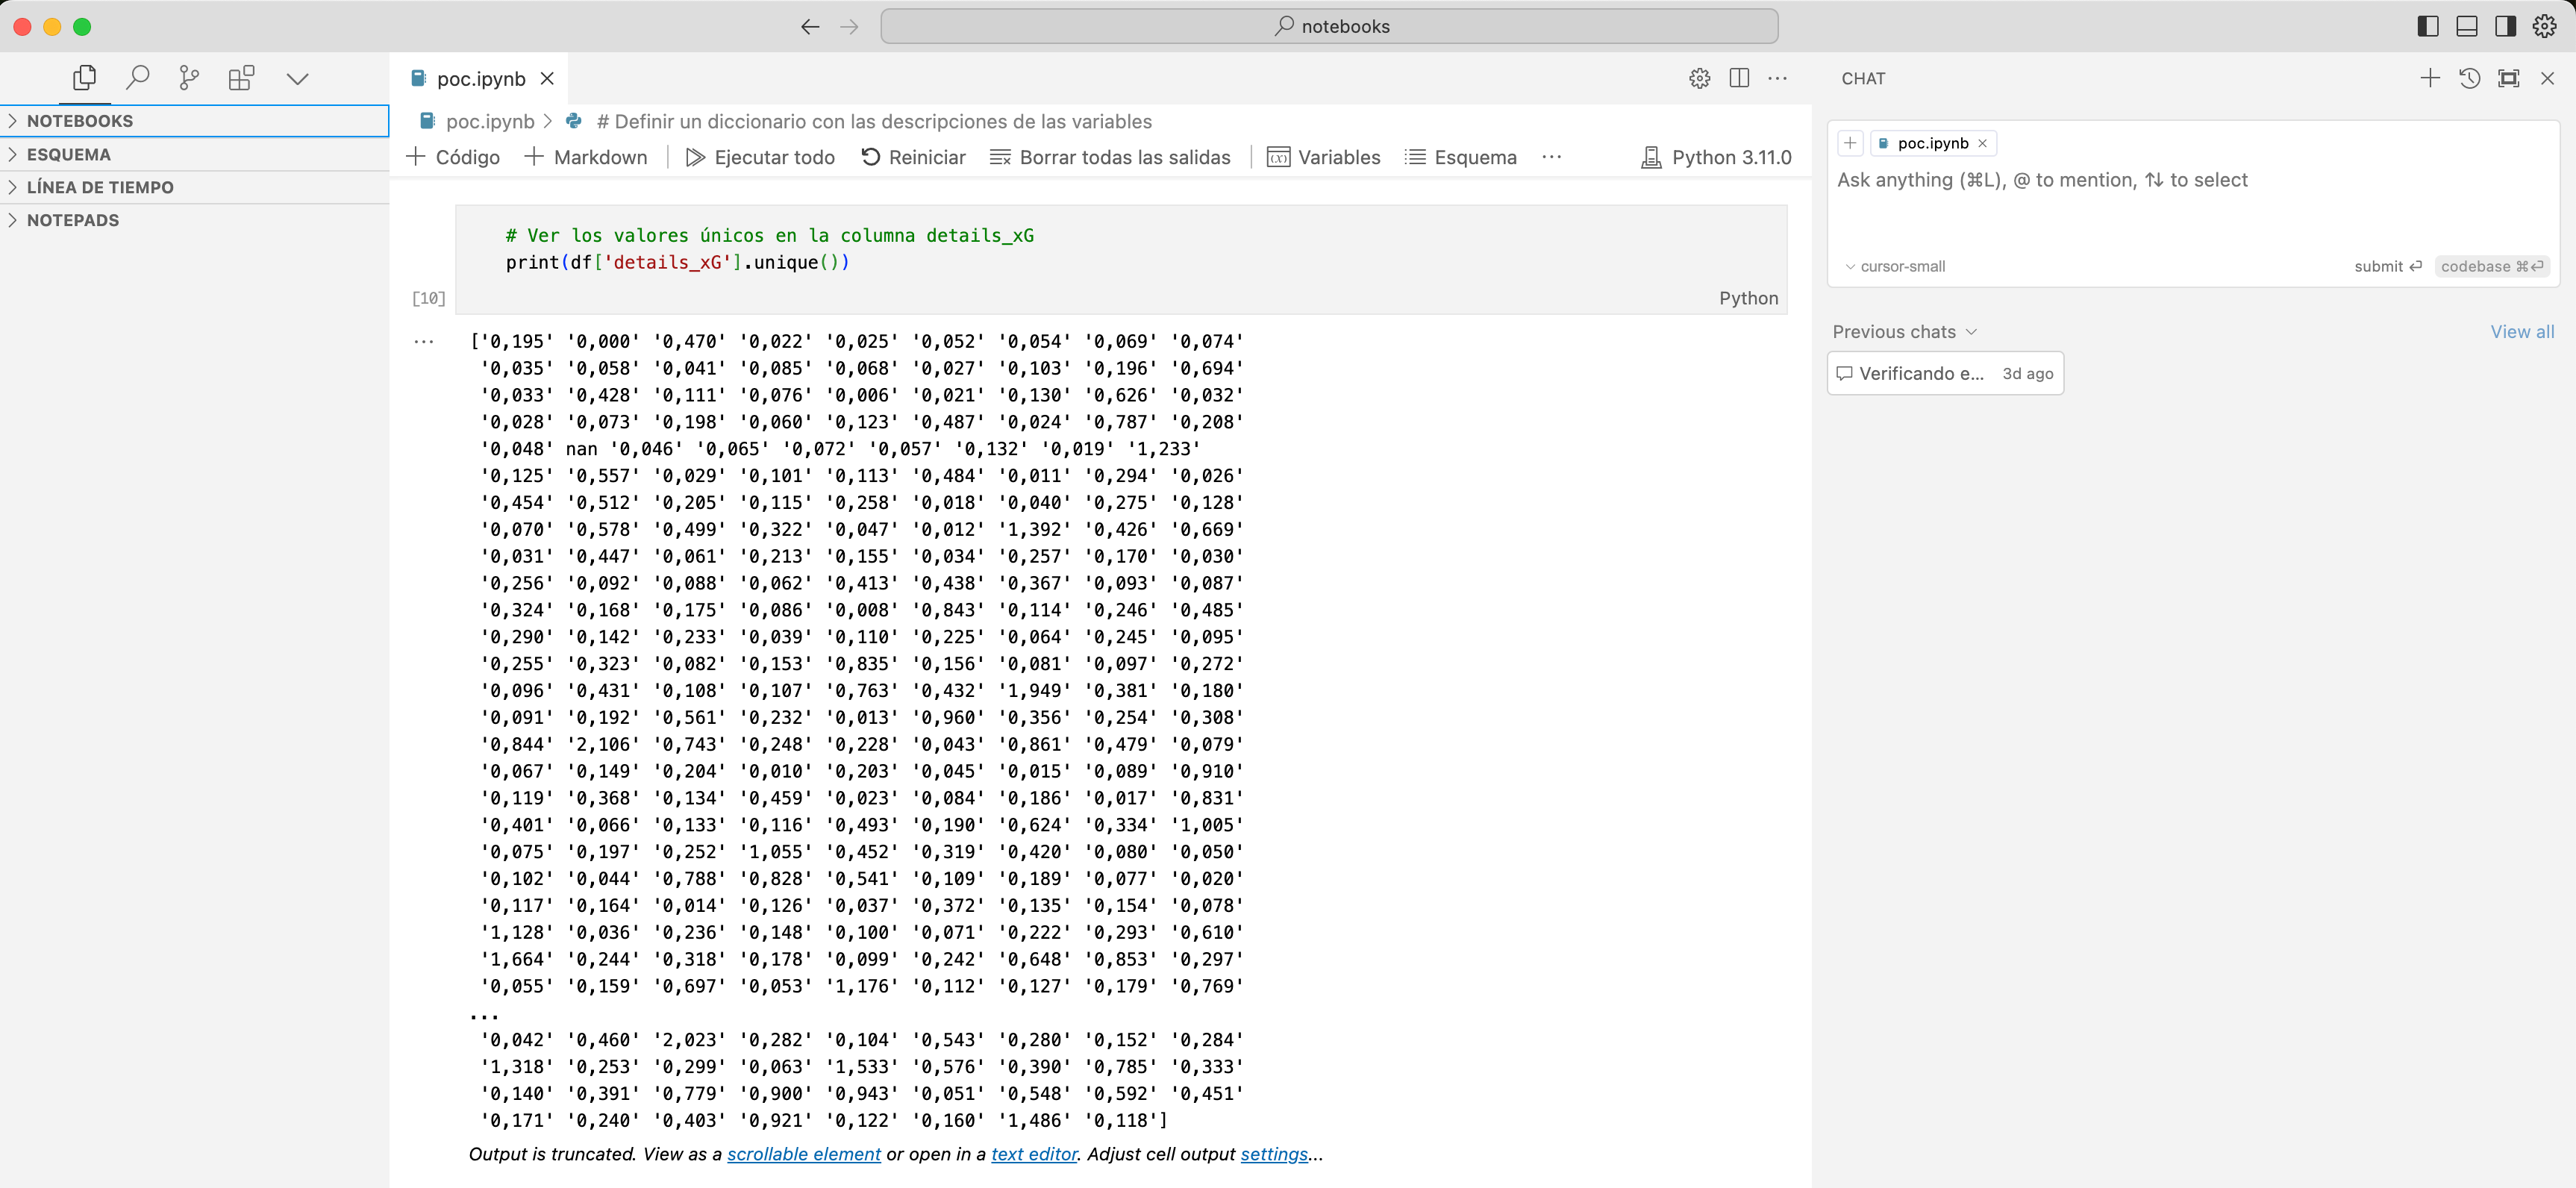Viewport: 2576px width, 1188px height.
Task: Open the Search magnifier in sidebar
Action: (x=137, y=78)
